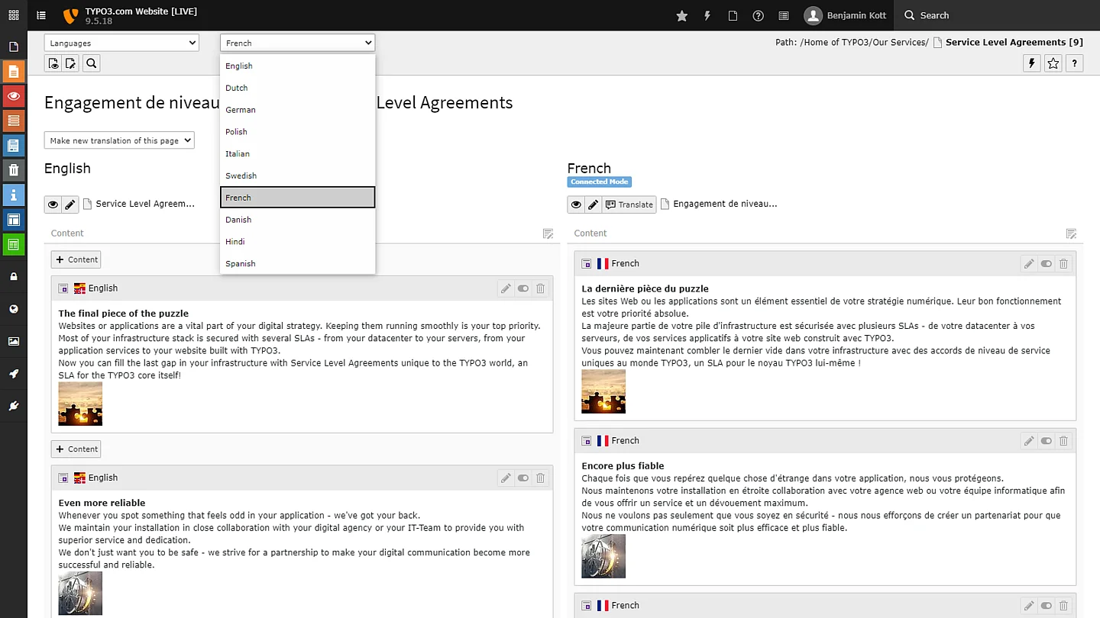Select German from the language list
The image size is (1100, 618).
(241, 110)
